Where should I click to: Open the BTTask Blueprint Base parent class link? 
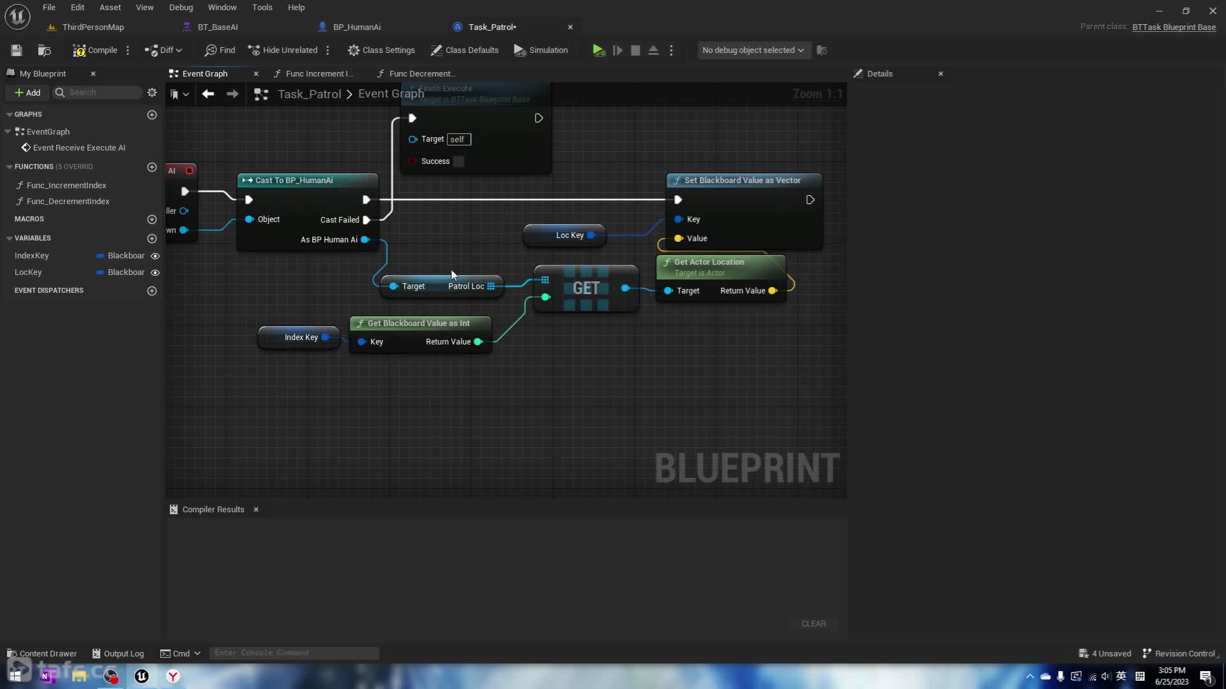point(1174,27)
